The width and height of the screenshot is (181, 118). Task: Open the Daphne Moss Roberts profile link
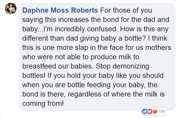pyautogui.click(x=60, y=11)
